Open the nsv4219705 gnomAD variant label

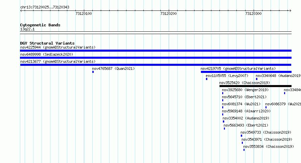(238, 69)
